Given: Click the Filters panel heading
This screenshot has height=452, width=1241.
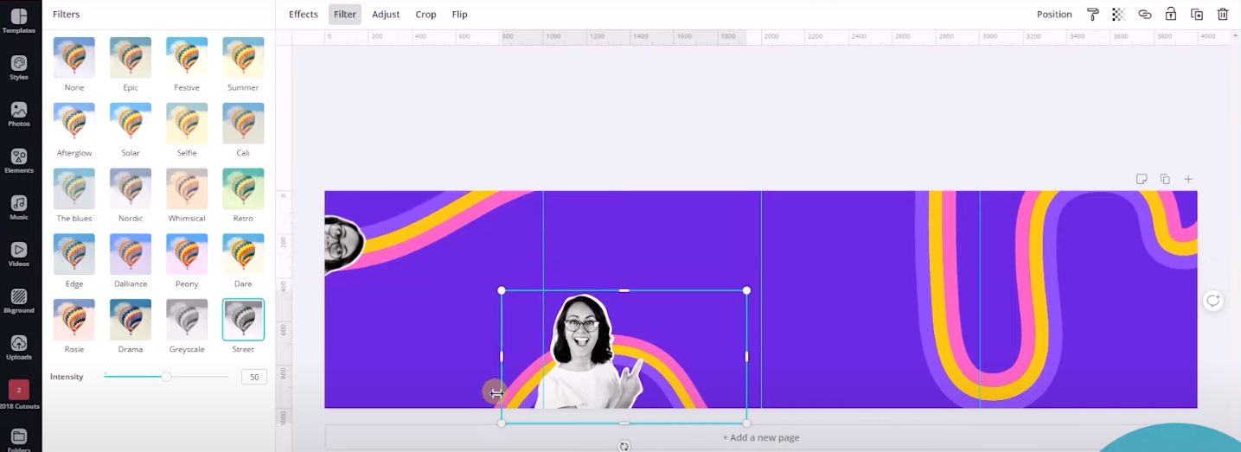Looking at the screenshot, I should [x=67, y=15].
